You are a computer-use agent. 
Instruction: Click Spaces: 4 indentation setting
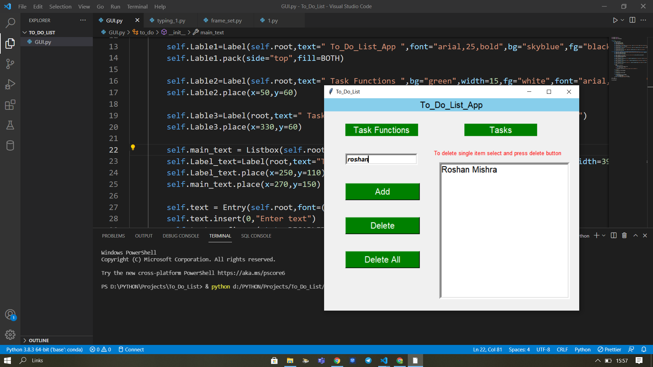[x=519, y=349]
